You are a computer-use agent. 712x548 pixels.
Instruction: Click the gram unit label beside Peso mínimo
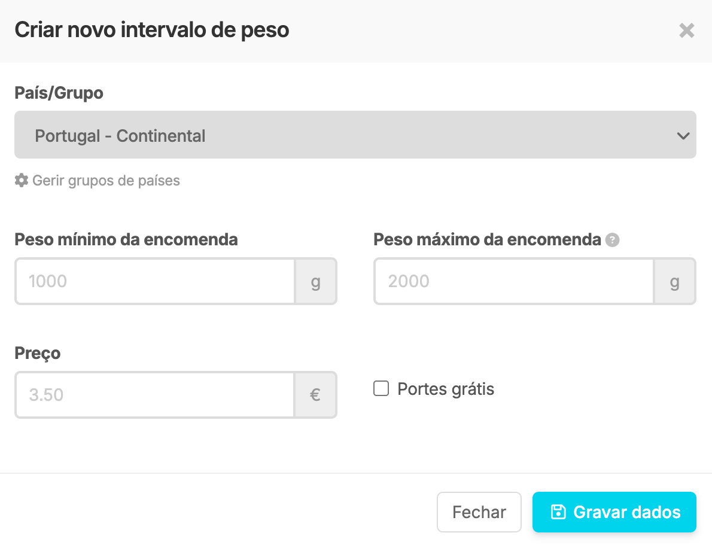coord(315,281)
